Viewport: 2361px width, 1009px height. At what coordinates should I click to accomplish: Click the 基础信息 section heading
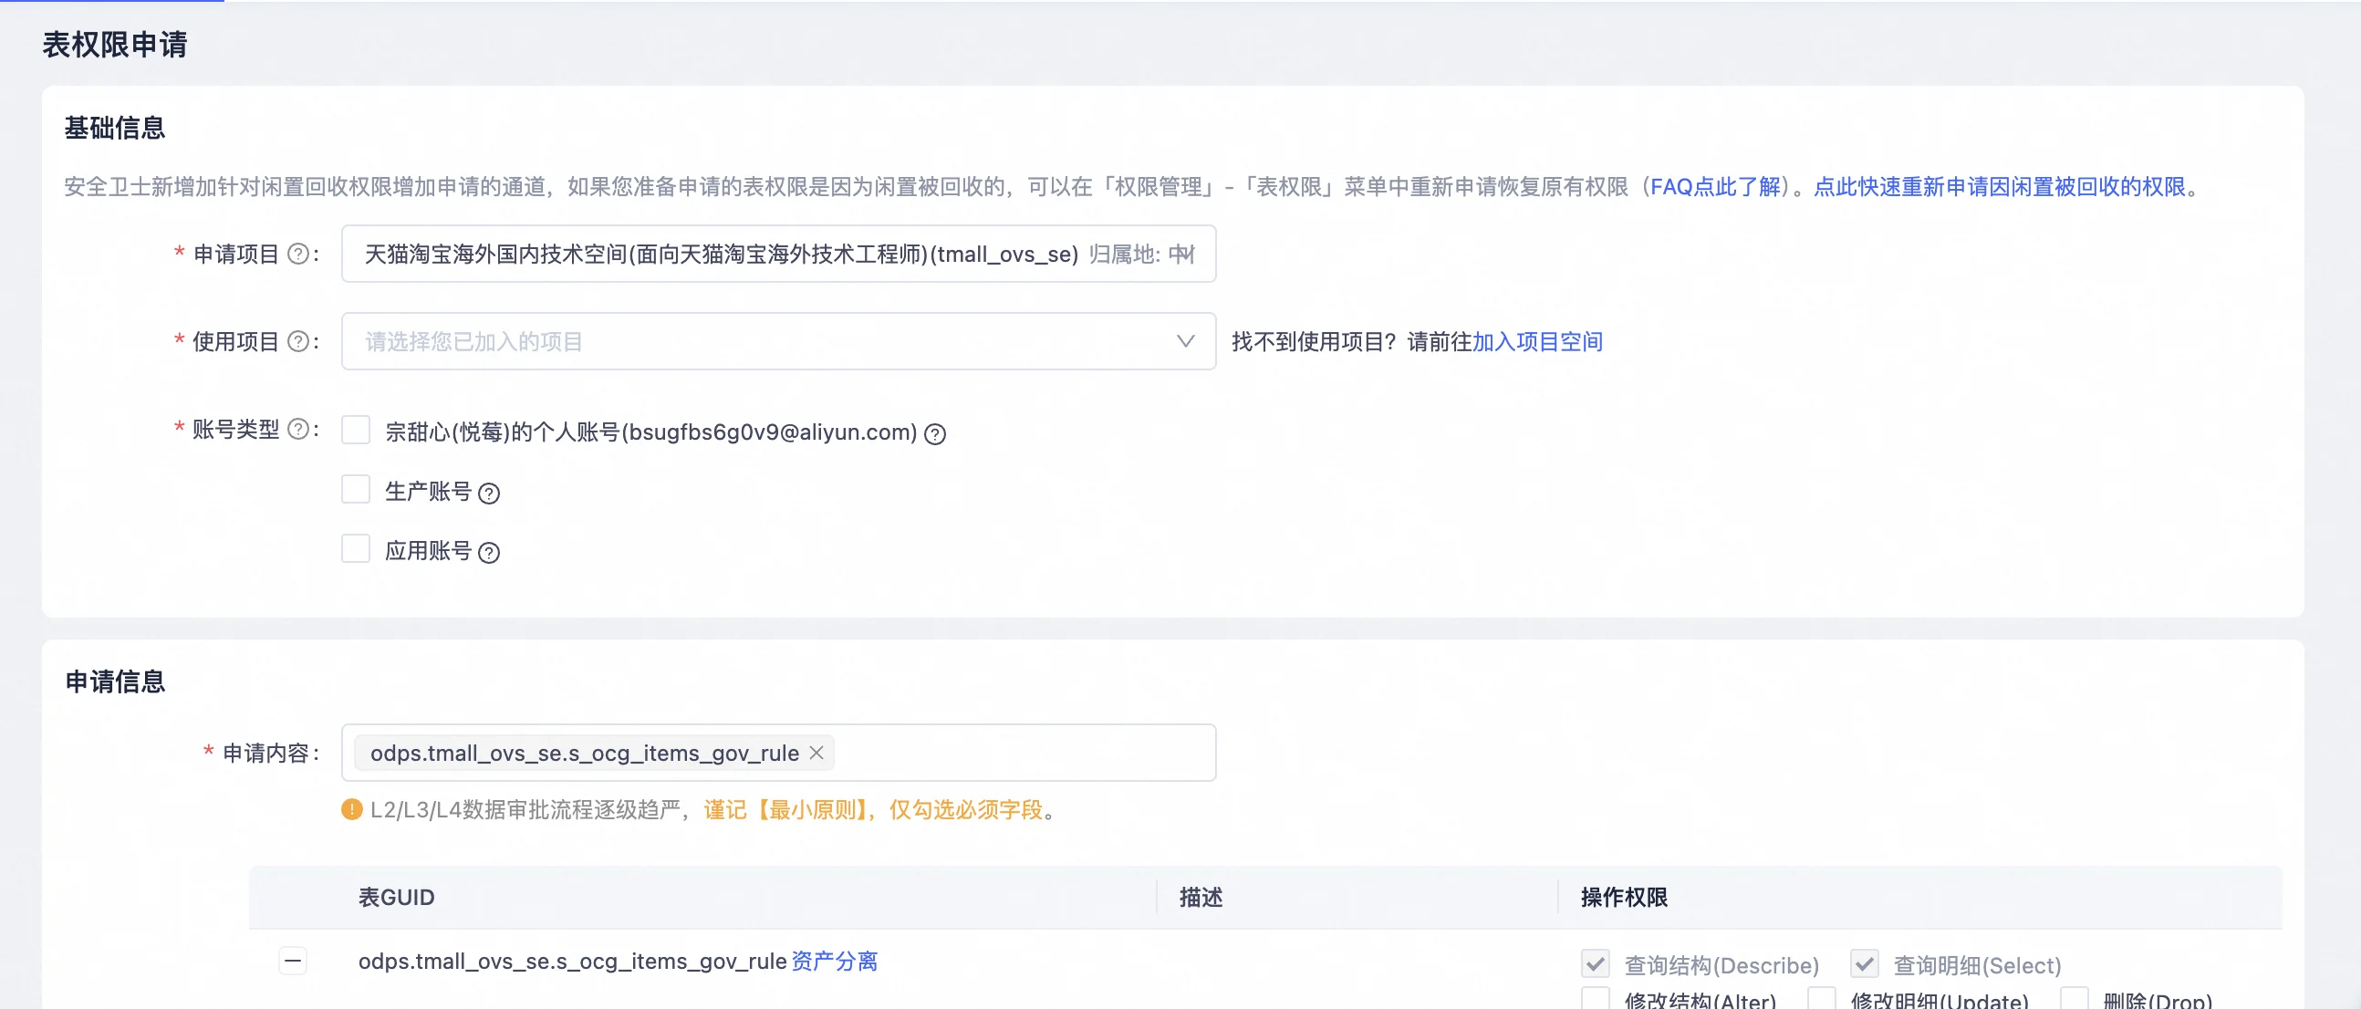tap(116, 128)
